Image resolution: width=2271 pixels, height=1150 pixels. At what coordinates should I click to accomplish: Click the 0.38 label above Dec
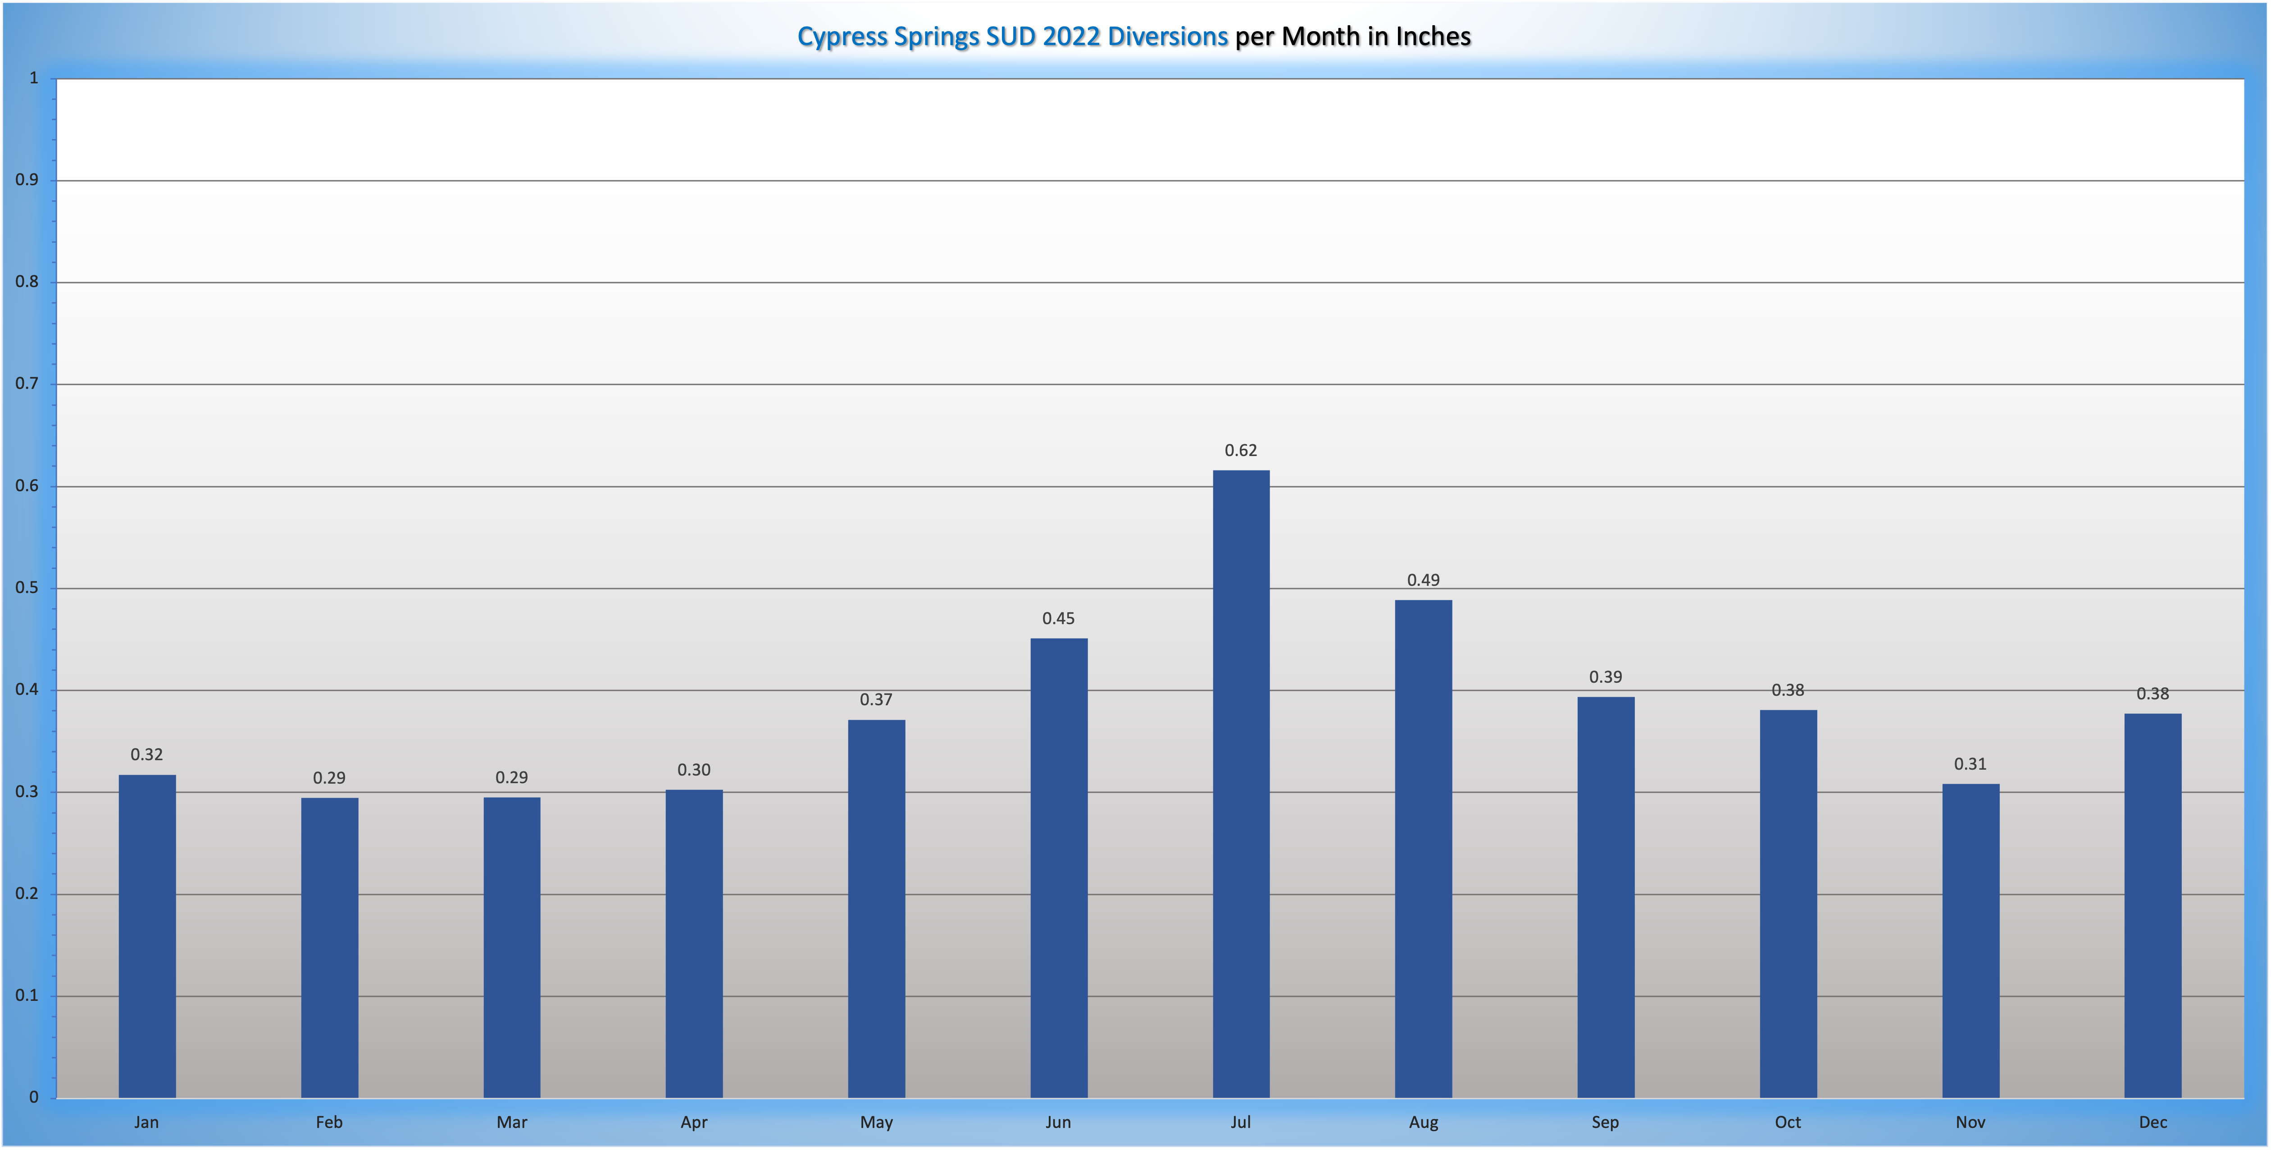(x=2153, y=694)
